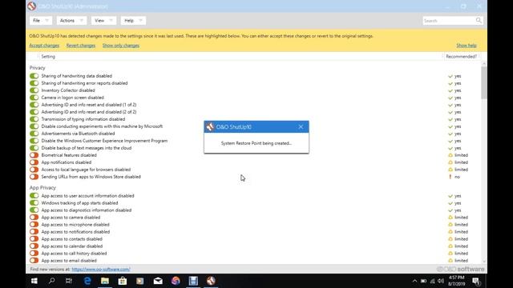
Task: Click the 'Privacy' section heading
Action: [x=38, y=67]
